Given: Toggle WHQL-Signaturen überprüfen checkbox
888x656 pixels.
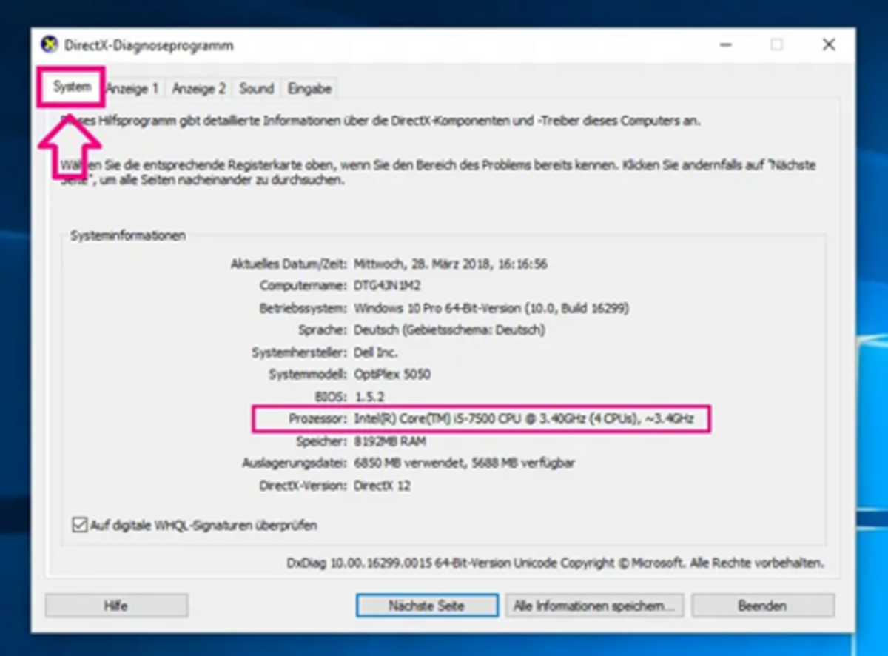Looking at the screenshot, I should click(79, 525).
